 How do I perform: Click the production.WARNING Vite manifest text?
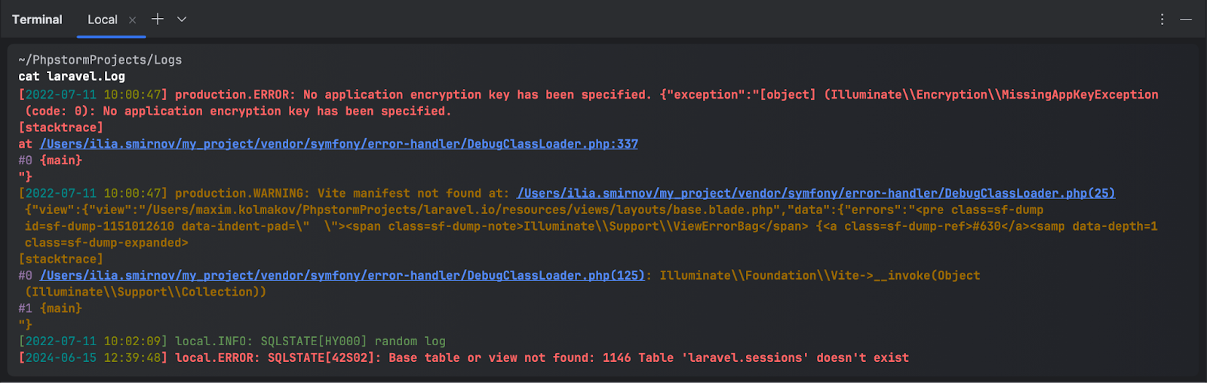point(342,193)
